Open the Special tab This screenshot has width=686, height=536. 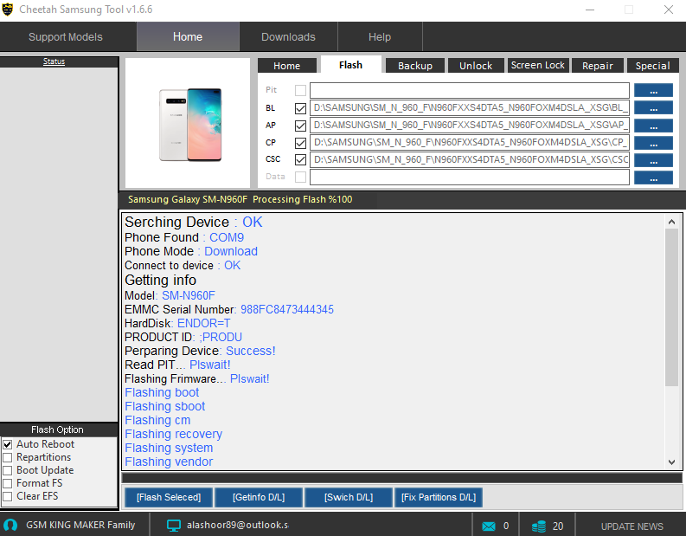(x=653, y=66)
